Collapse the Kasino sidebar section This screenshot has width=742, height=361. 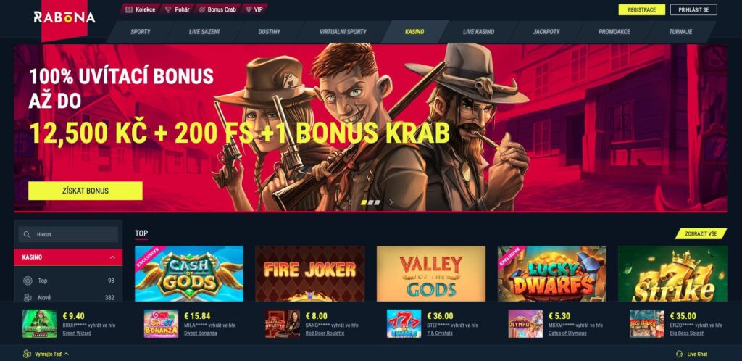pyautogui.click(x=112, y=257)
